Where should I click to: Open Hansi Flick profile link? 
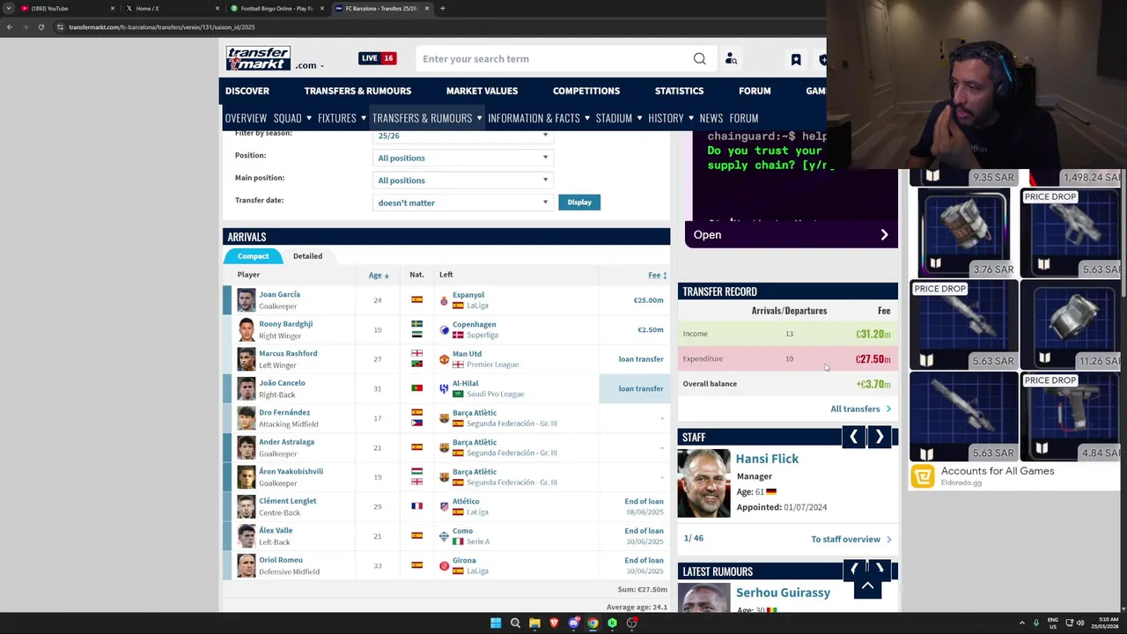[x=767, y=459]
